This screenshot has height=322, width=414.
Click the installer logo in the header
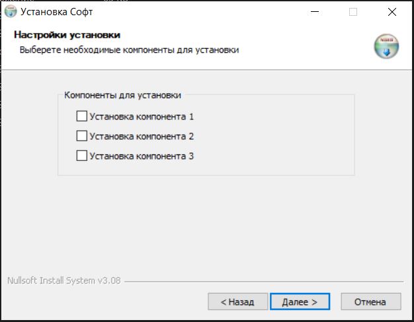point(386,48)
